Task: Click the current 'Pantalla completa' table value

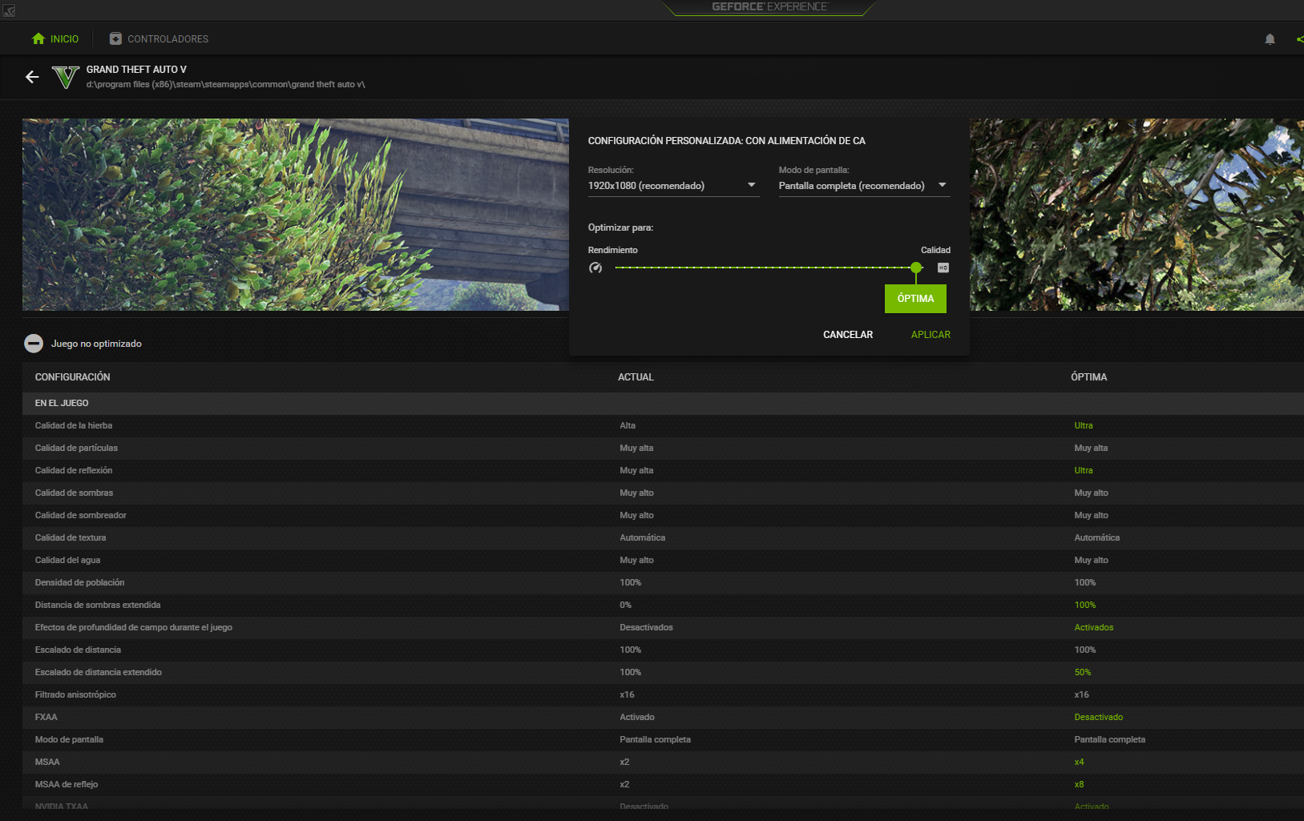Action: (x=655, y=739)
